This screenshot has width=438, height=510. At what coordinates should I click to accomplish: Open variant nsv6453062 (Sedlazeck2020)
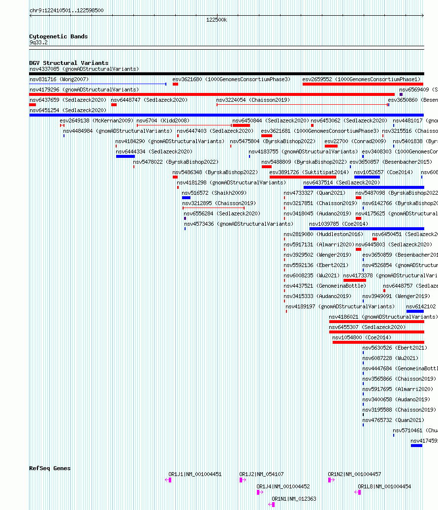coord(349,120)
